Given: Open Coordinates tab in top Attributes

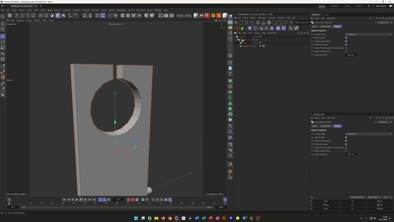Looking at the screenshot, I should click(x=326, y=27).
